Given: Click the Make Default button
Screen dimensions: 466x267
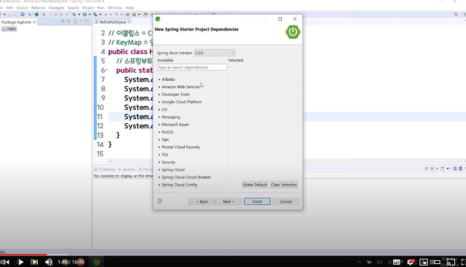Looking at the screenshot, I should [x=255, y=185].
